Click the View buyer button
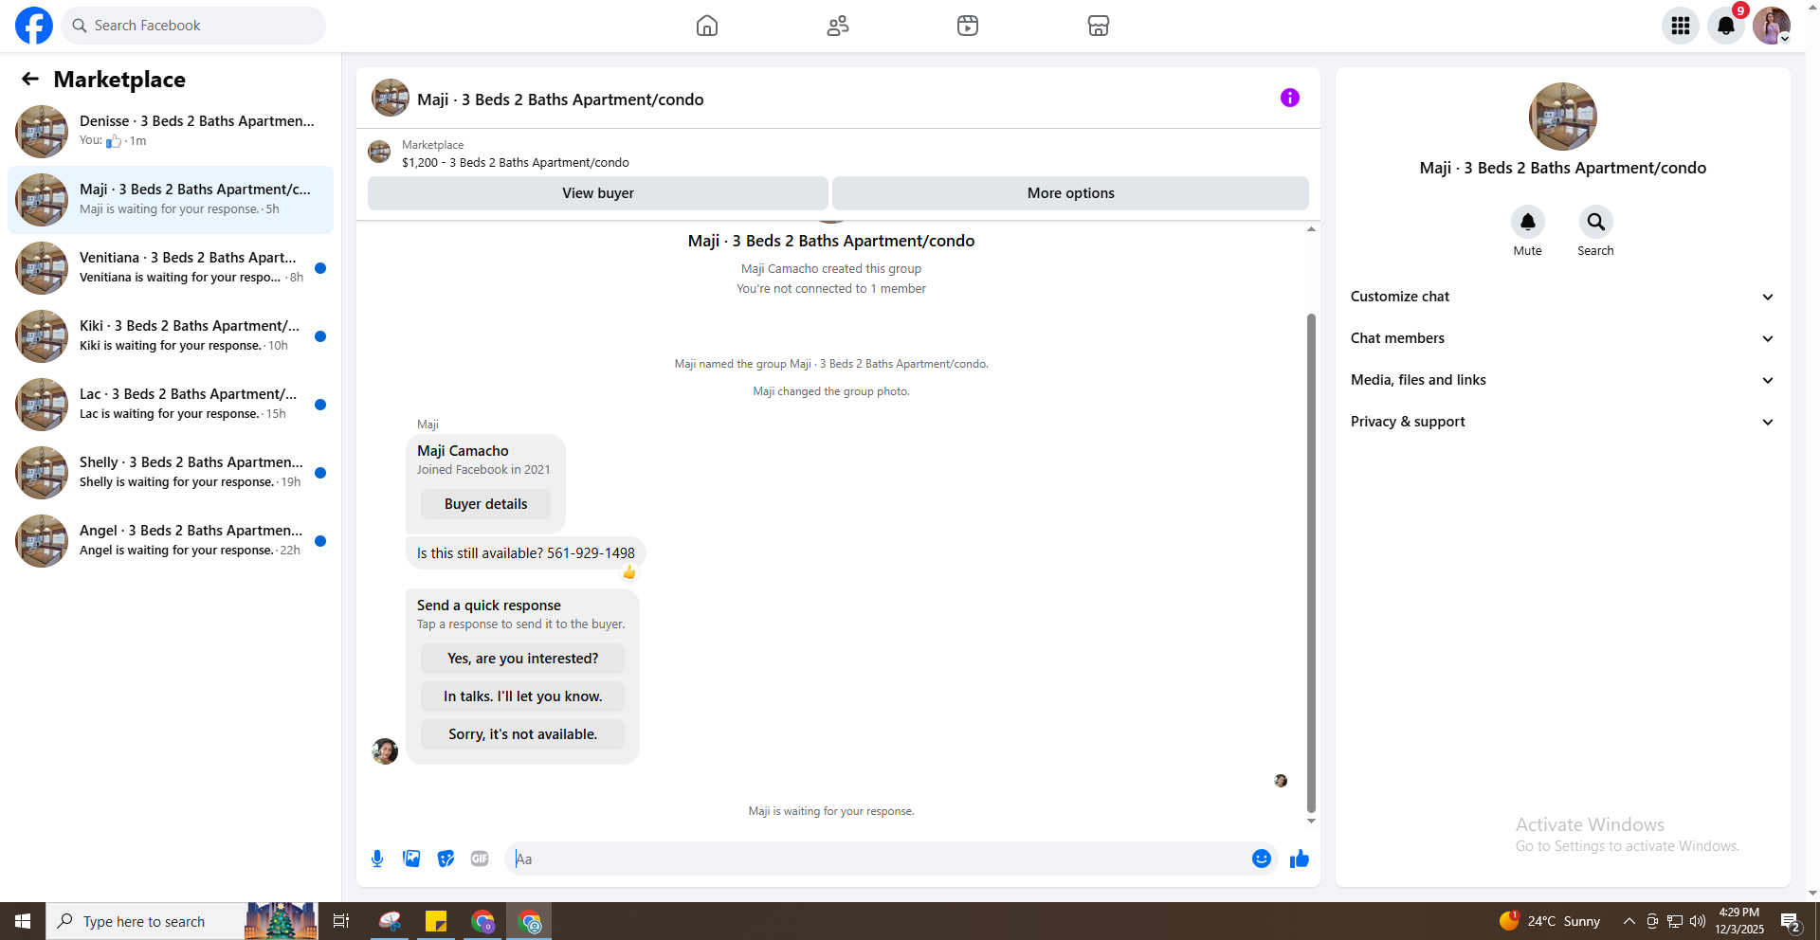This screenshot has height=940, width=1820. point(598,193)
